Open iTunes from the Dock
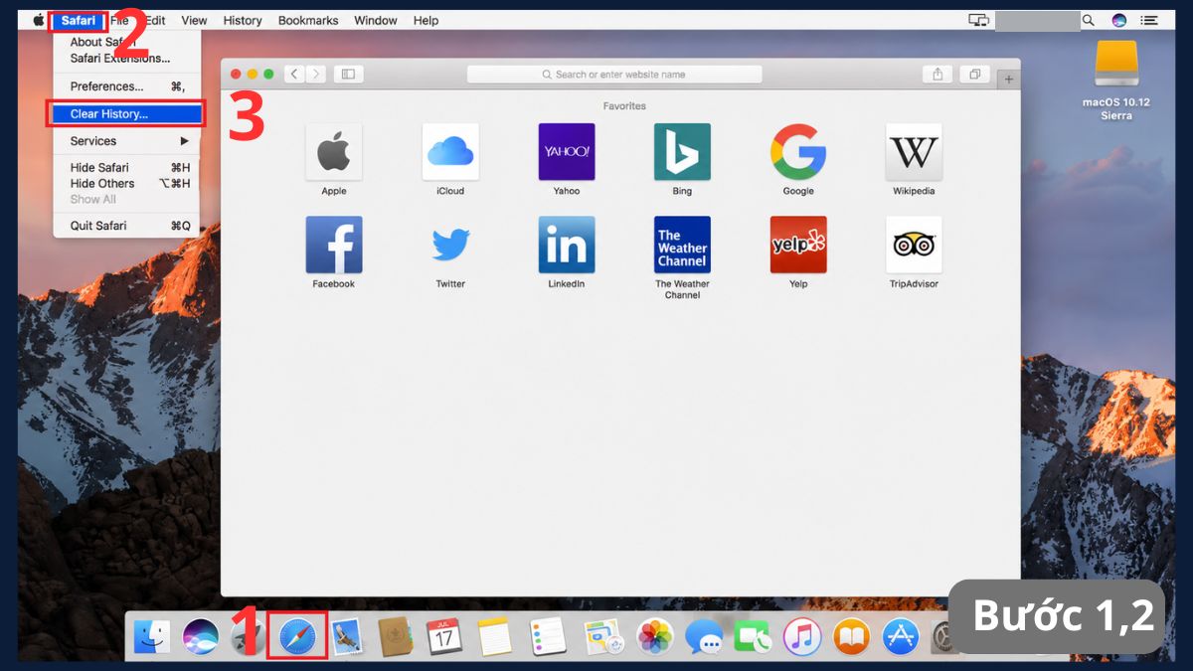 (x=801, y=637)
